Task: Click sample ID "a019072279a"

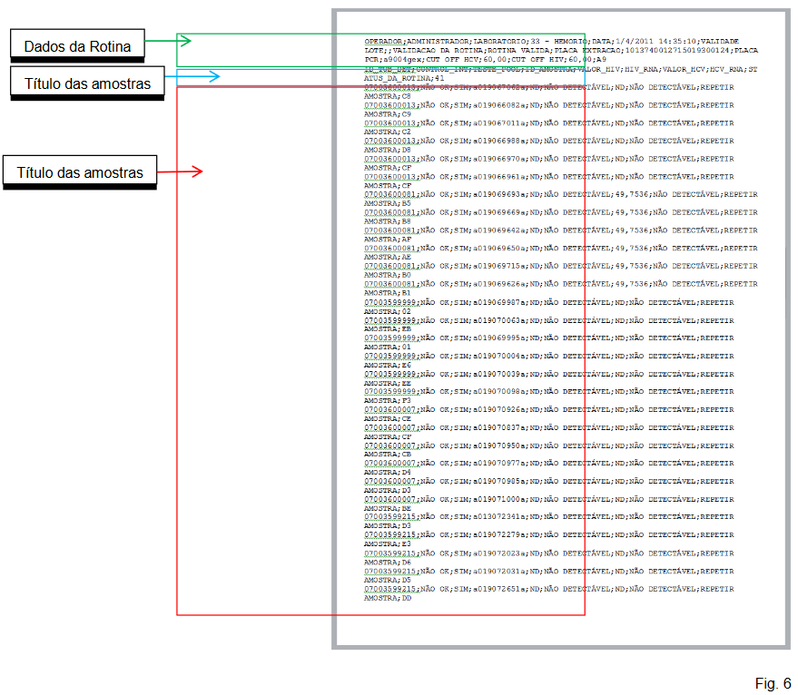Action: (499, 535)
